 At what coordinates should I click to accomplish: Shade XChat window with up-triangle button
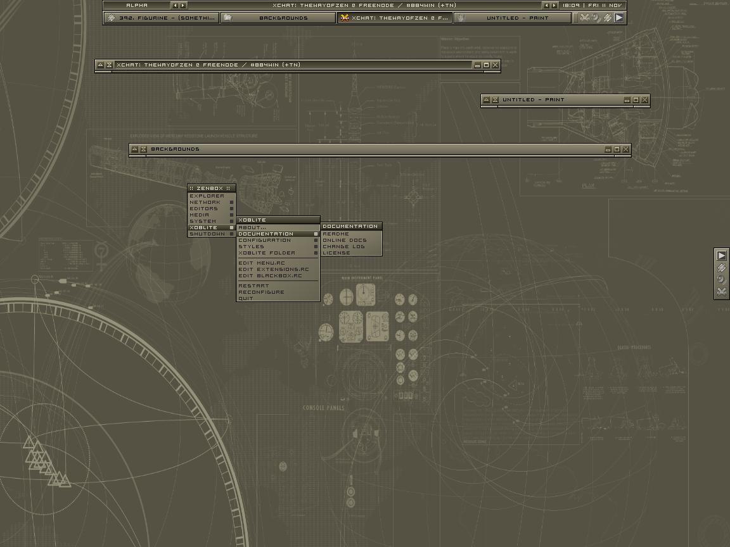coord(101,65)
